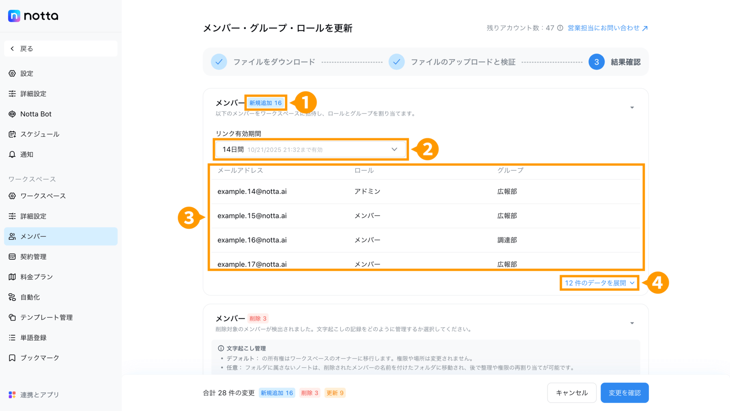Image resolution: width=730 pixels, height=411 pixels.
Task: Click 新規追加 16 badge in bottom summary
Action: click(277, 393)
